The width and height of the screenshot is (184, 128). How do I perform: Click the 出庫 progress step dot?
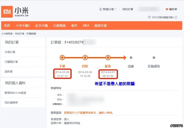(x=131, y=58)
